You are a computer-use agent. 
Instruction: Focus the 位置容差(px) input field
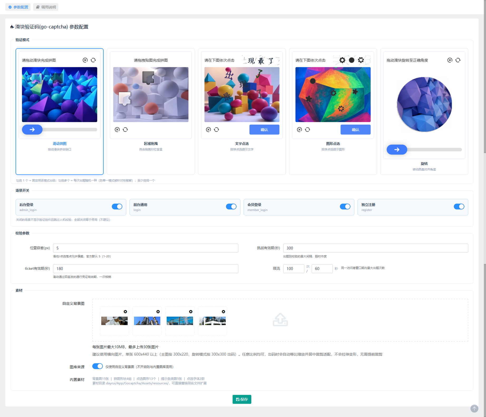click(146, 248)
